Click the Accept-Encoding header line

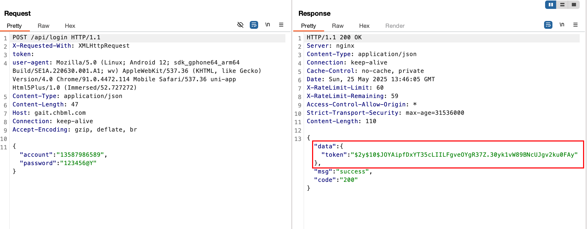tap(75, 130)
